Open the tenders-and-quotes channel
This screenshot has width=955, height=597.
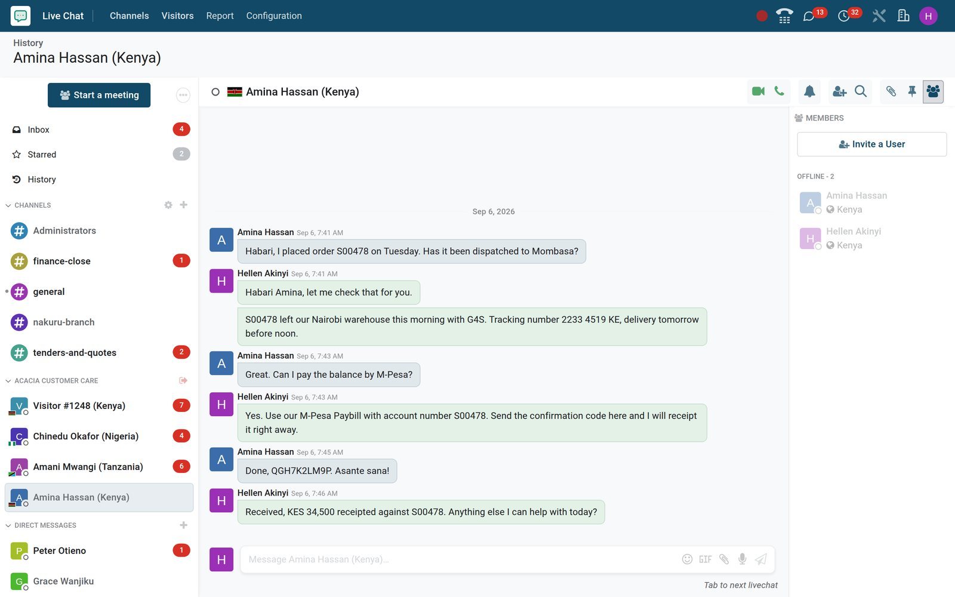(x=99, y=352)
